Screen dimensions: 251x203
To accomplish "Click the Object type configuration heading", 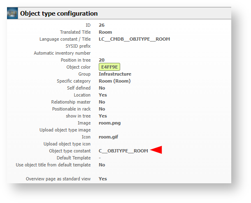I will point(59,14).
